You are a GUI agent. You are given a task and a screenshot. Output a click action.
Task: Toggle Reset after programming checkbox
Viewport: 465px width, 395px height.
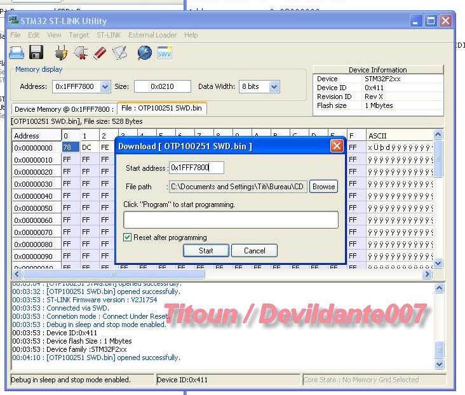tap(127, 238)
